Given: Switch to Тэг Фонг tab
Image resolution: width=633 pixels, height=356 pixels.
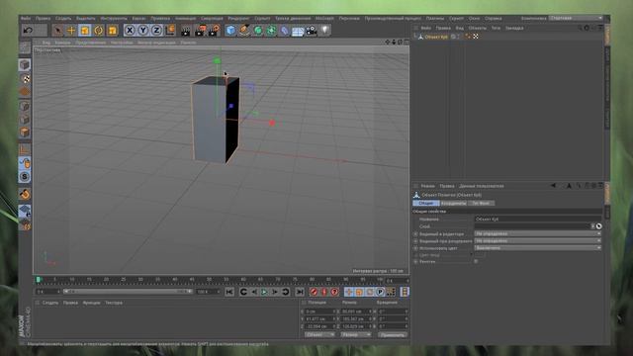Looking at the screenshot, I should tap(481, 203).
